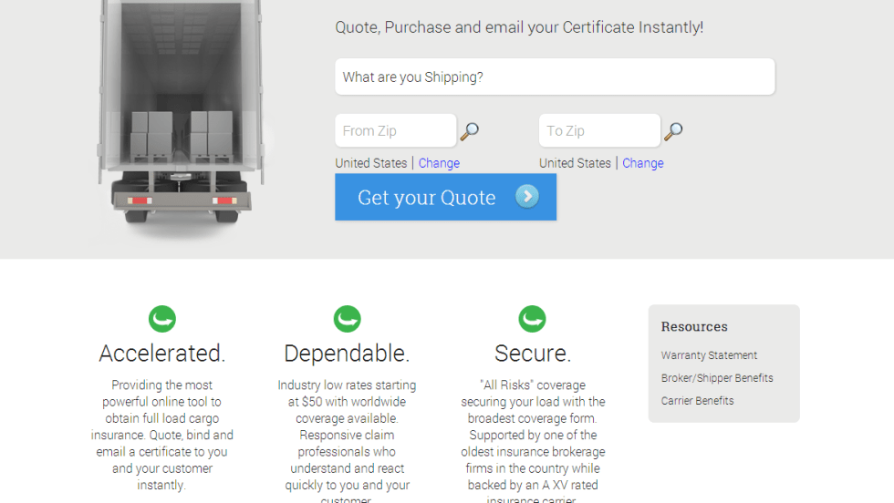This screenshot has width=894, height=503.
Task: Click the Dependable heading
Action: (348, 354)
